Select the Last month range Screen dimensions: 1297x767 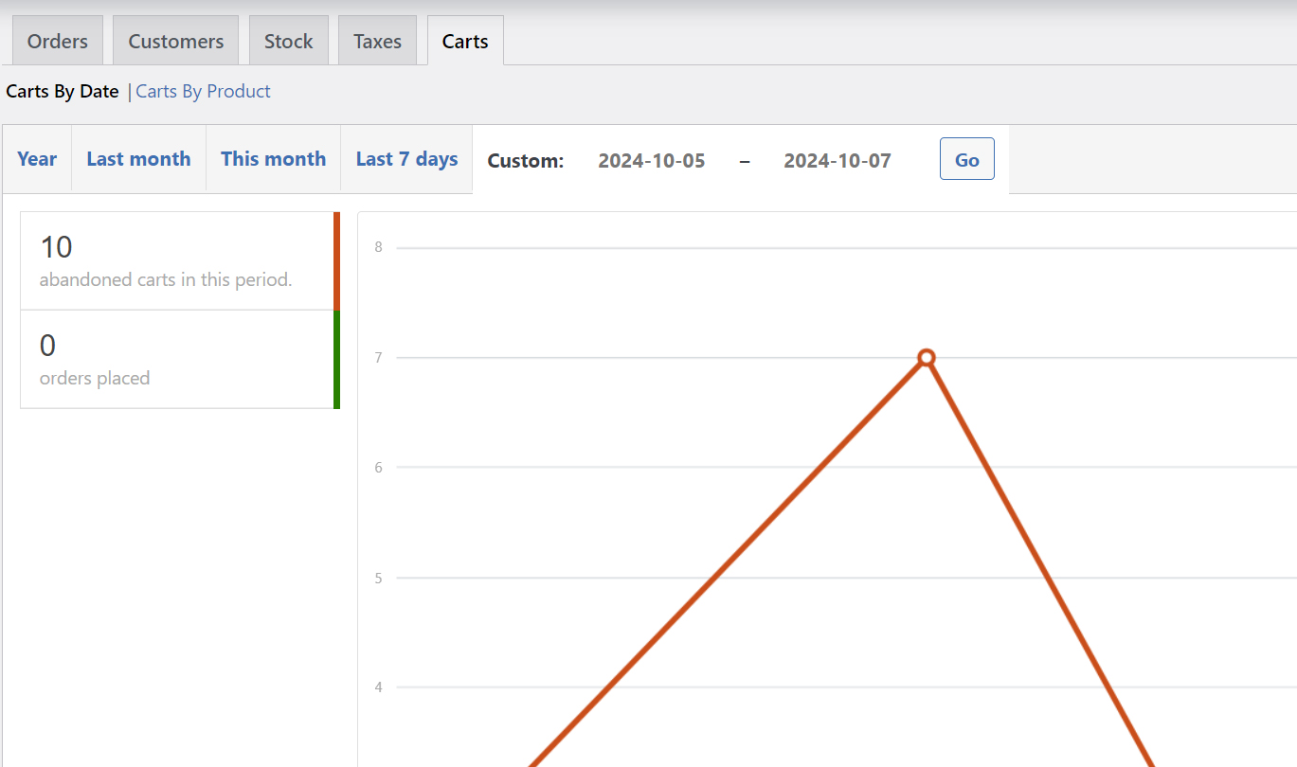tap(138, 158)
